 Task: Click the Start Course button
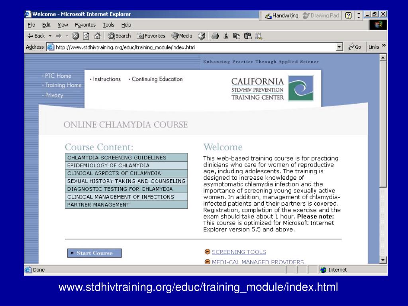tap(94, 253)
